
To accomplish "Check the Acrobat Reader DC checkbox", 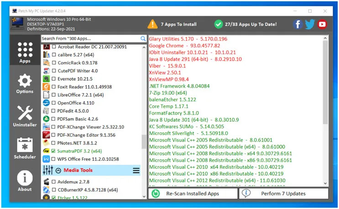I will pyautogui.click(x=54, y=47).
